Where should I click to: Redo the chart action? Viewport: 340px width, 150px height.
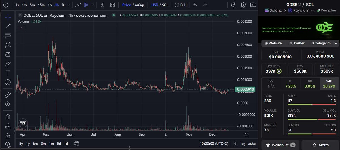[205, 5]
